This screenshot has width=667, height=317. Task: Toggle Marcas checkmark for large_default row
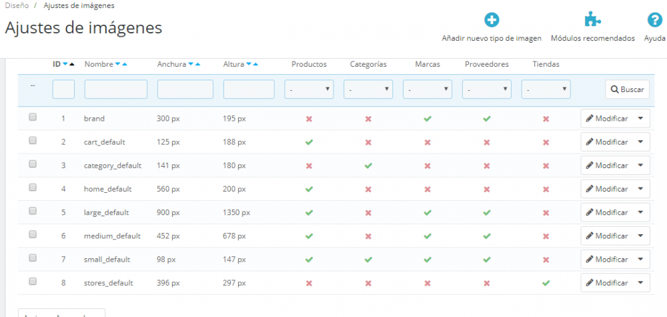click(428, 212)
